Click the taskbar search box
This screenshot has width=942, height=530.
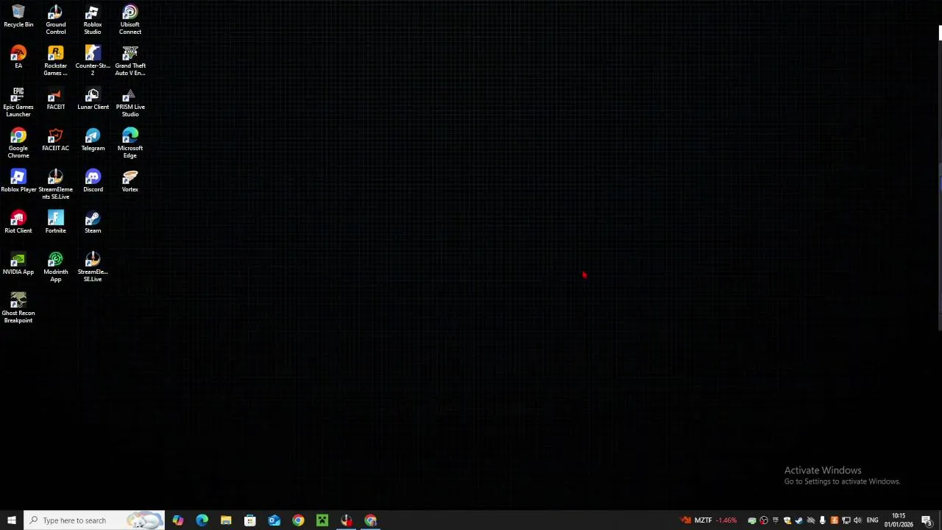[94, 520]
